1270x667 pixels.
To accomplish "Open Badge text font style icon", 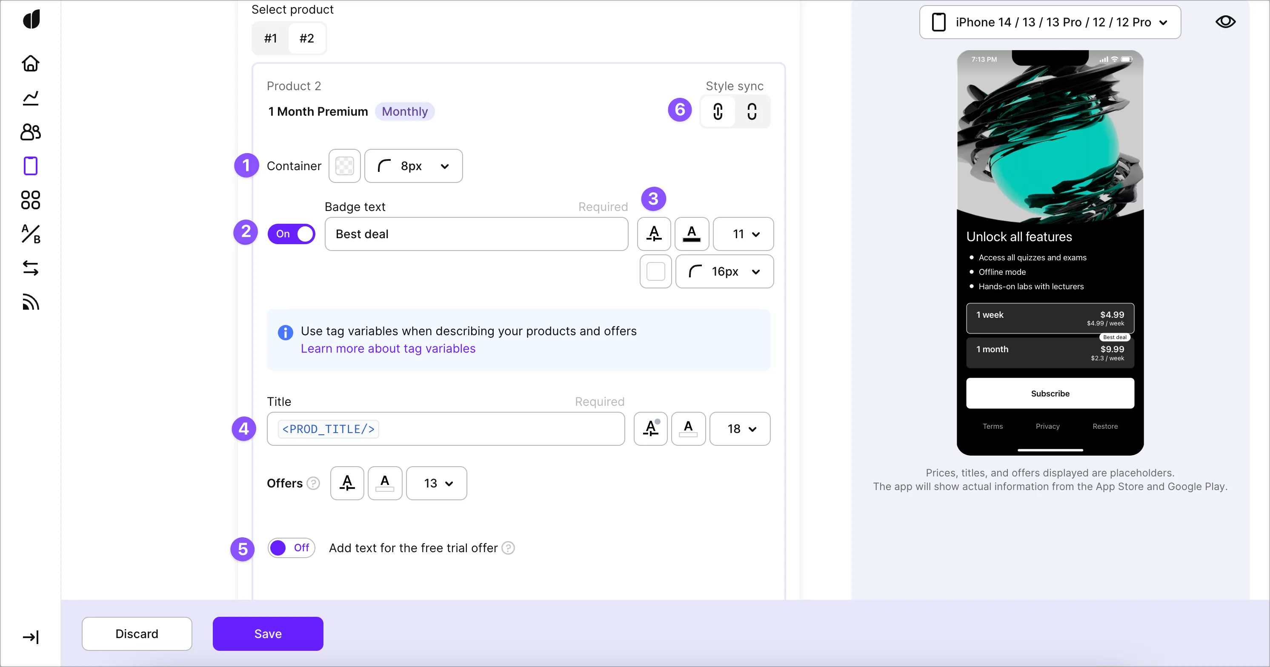I will [654, 234].
